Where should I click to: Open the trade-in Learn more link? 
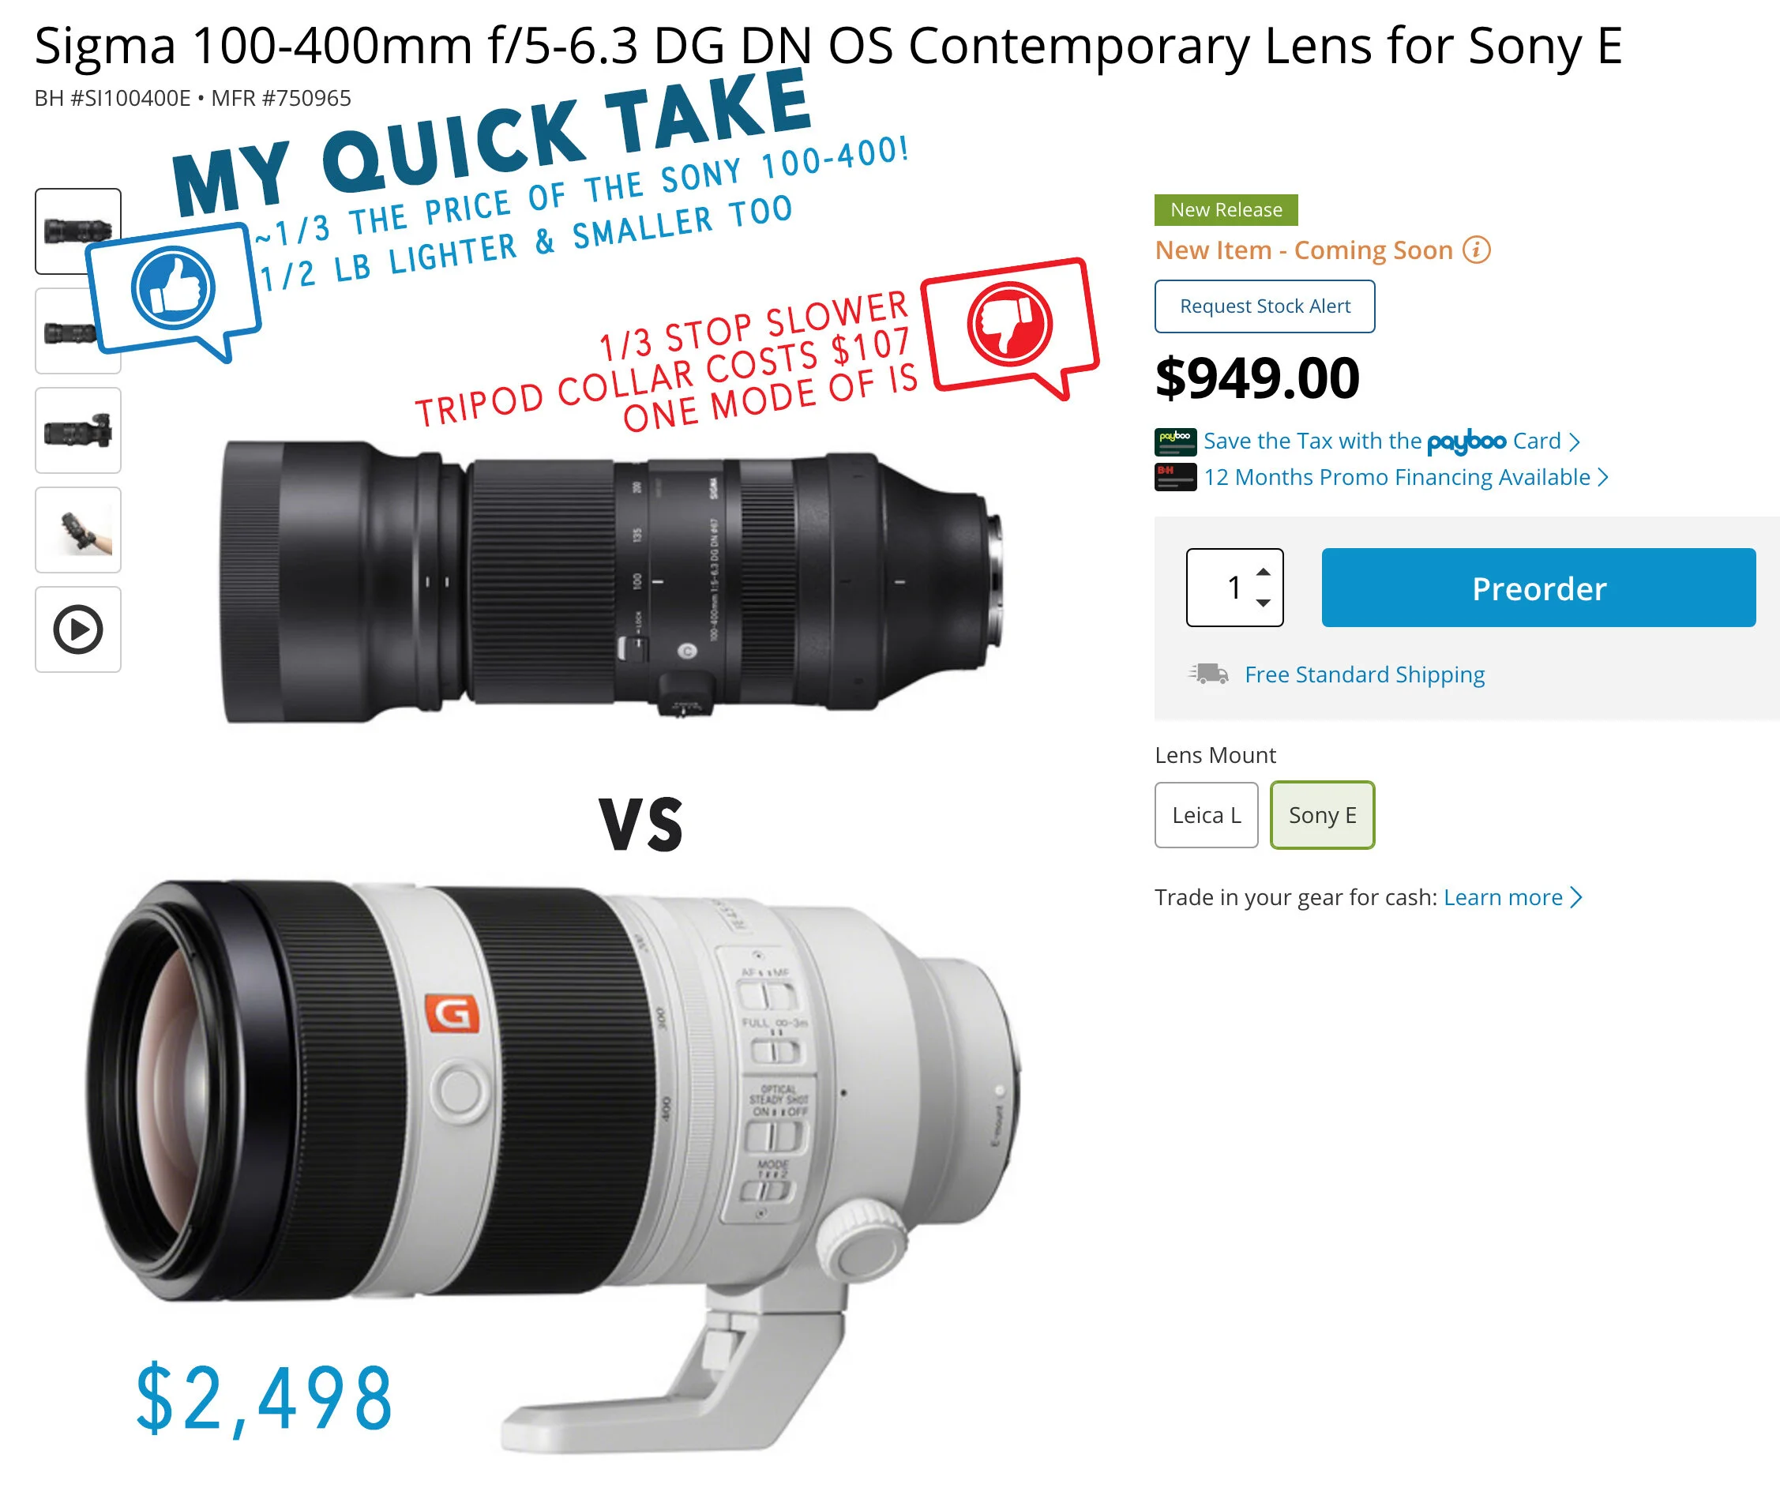[x=1511, y=897]
